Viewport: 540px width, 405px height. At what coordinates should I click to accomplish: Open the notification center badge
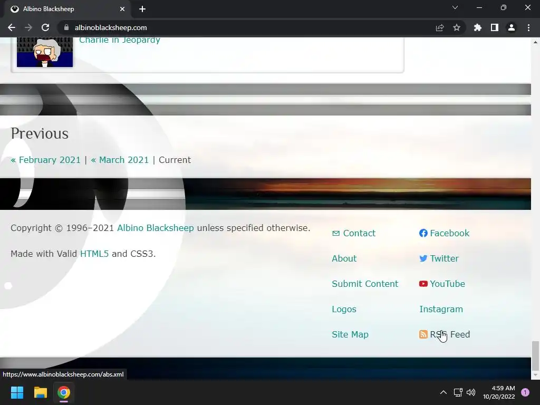[x=525, y=392]
